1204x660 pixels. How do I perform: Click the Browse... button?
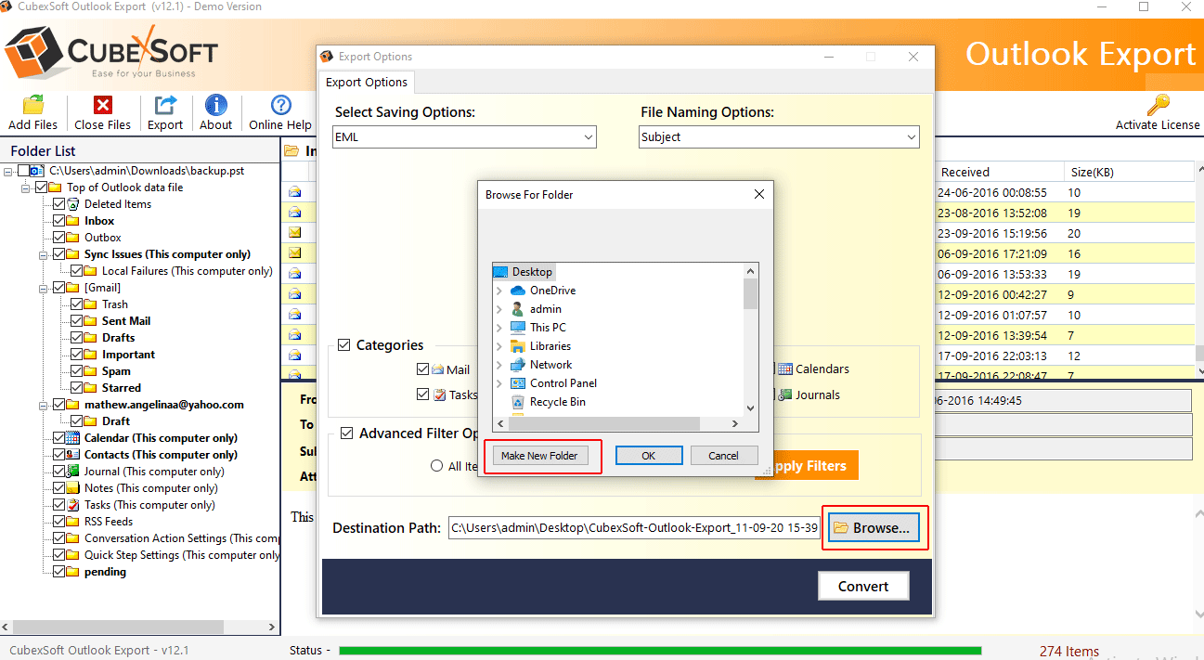pyautogui.click(x=874, y=527)
